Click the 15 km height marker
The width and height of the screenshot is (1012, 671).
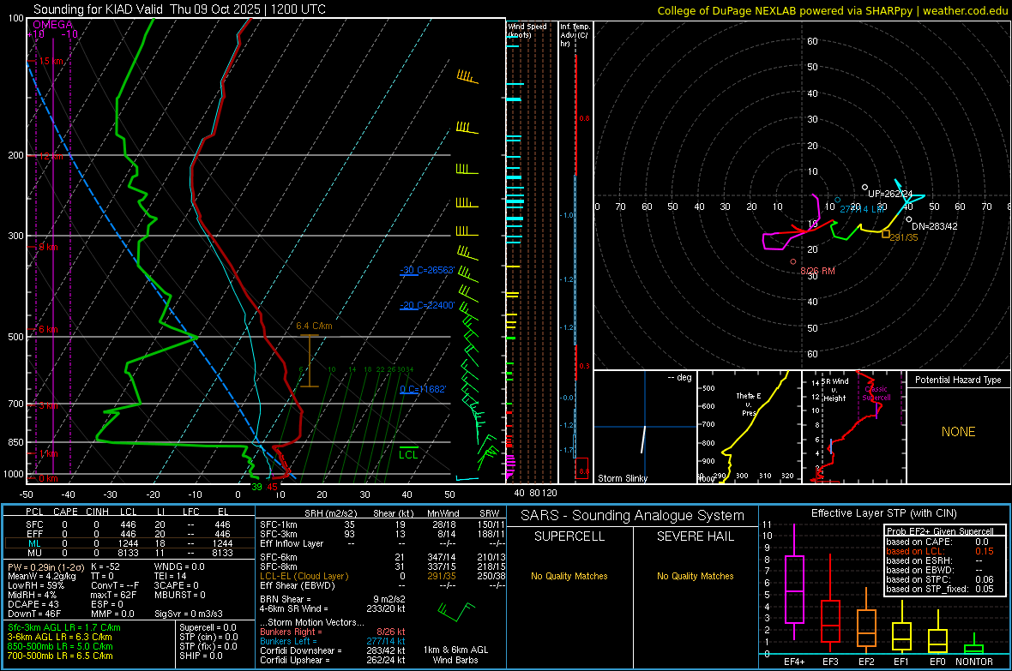51,62
